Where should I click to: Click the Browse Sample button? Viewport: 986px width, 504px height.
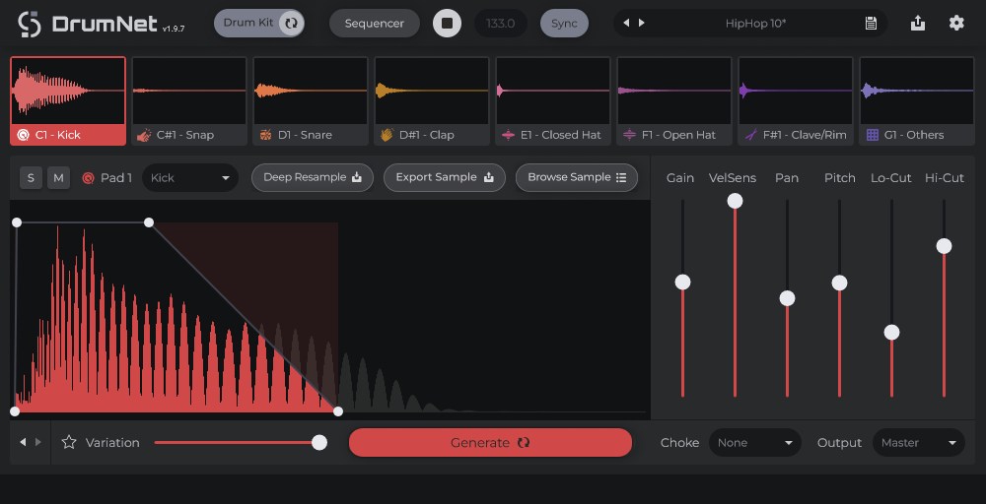[577, 177]
